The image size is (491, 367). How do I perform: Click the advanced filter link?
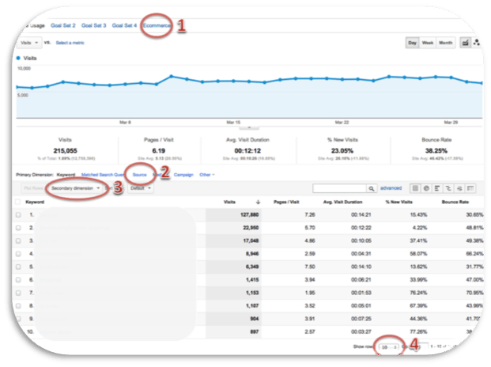391,188
